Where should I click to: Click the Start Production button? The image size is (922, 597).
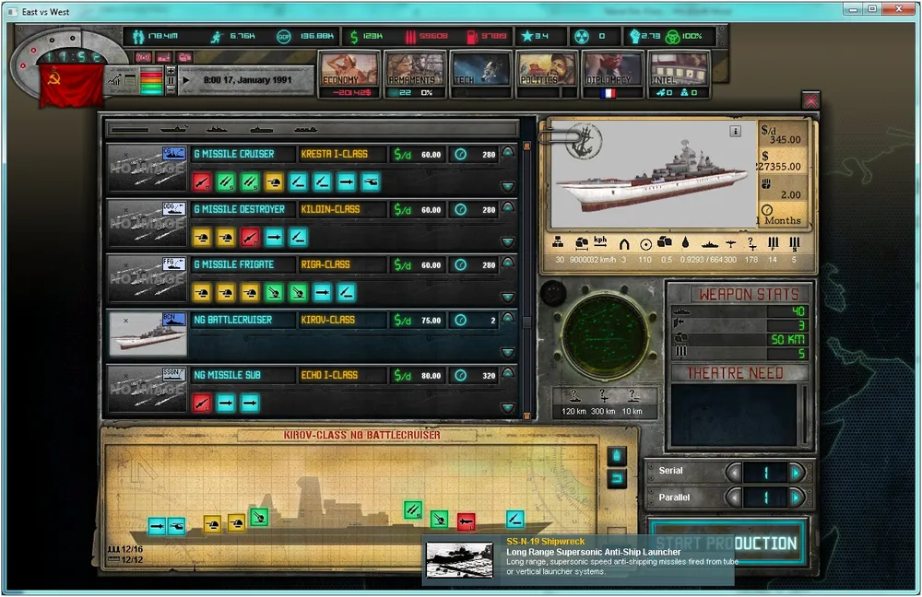tap(727, 543)
